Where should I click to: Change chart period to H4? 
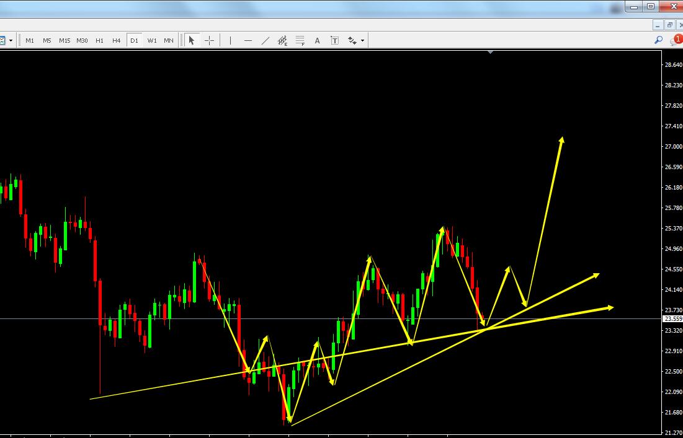point(116,40)
